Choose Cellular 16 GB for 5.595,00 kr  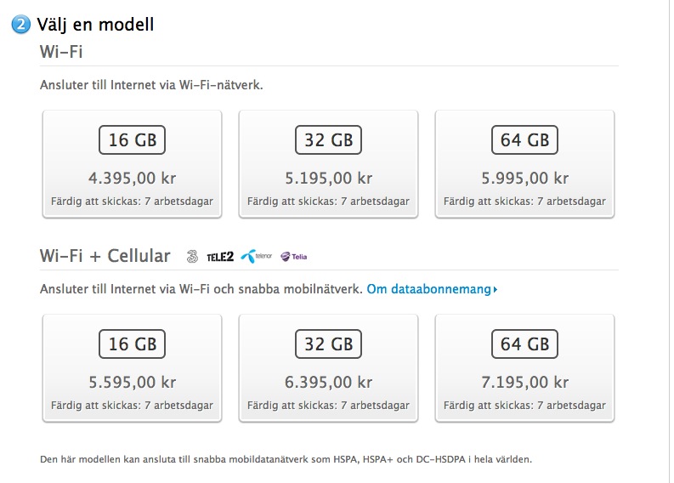coord(132,368)
